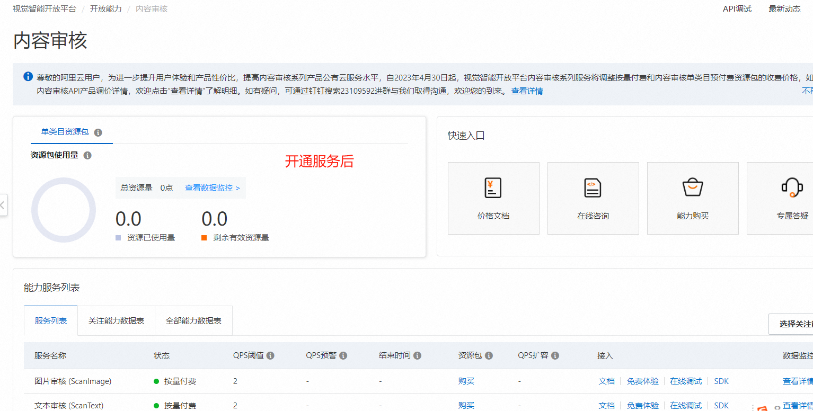Click 免费体验 for 图片审核 (ScanImage)
This screenshot has height=411, width=813.
pyautogui.click(x=643, y=381)
